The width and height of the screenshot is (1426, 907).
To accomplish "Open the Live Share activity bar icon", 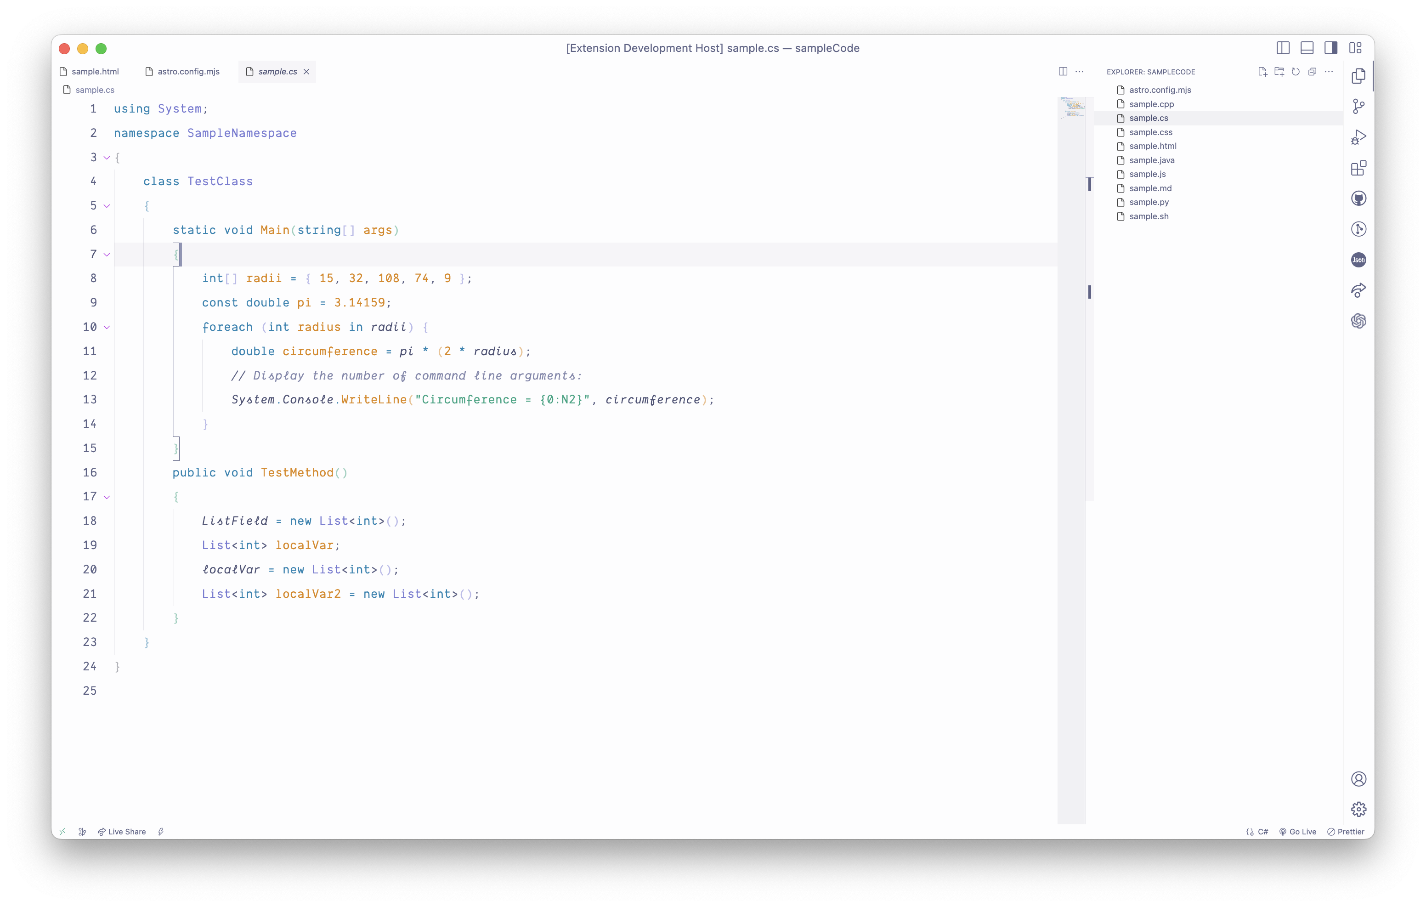I will 1358,290.
